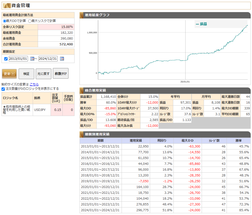Click the 検証 button

(26, 74)
